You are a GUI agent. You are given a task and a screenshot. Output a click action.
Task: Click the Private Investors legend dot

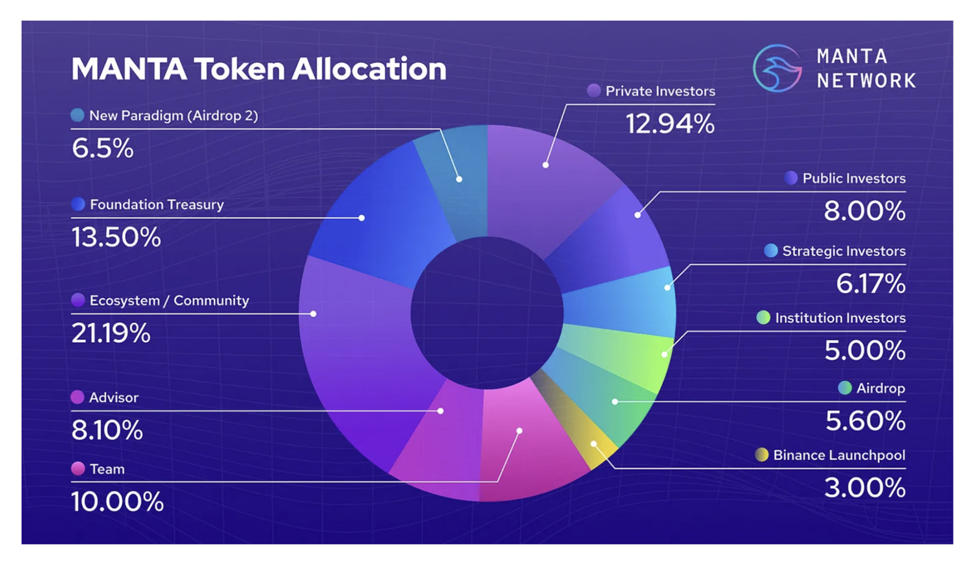pos(593,91)
